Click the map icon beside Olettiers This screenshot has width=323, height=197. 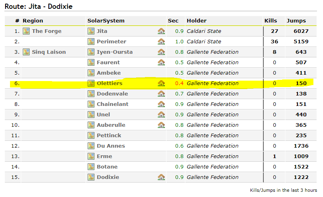(91, 83)
